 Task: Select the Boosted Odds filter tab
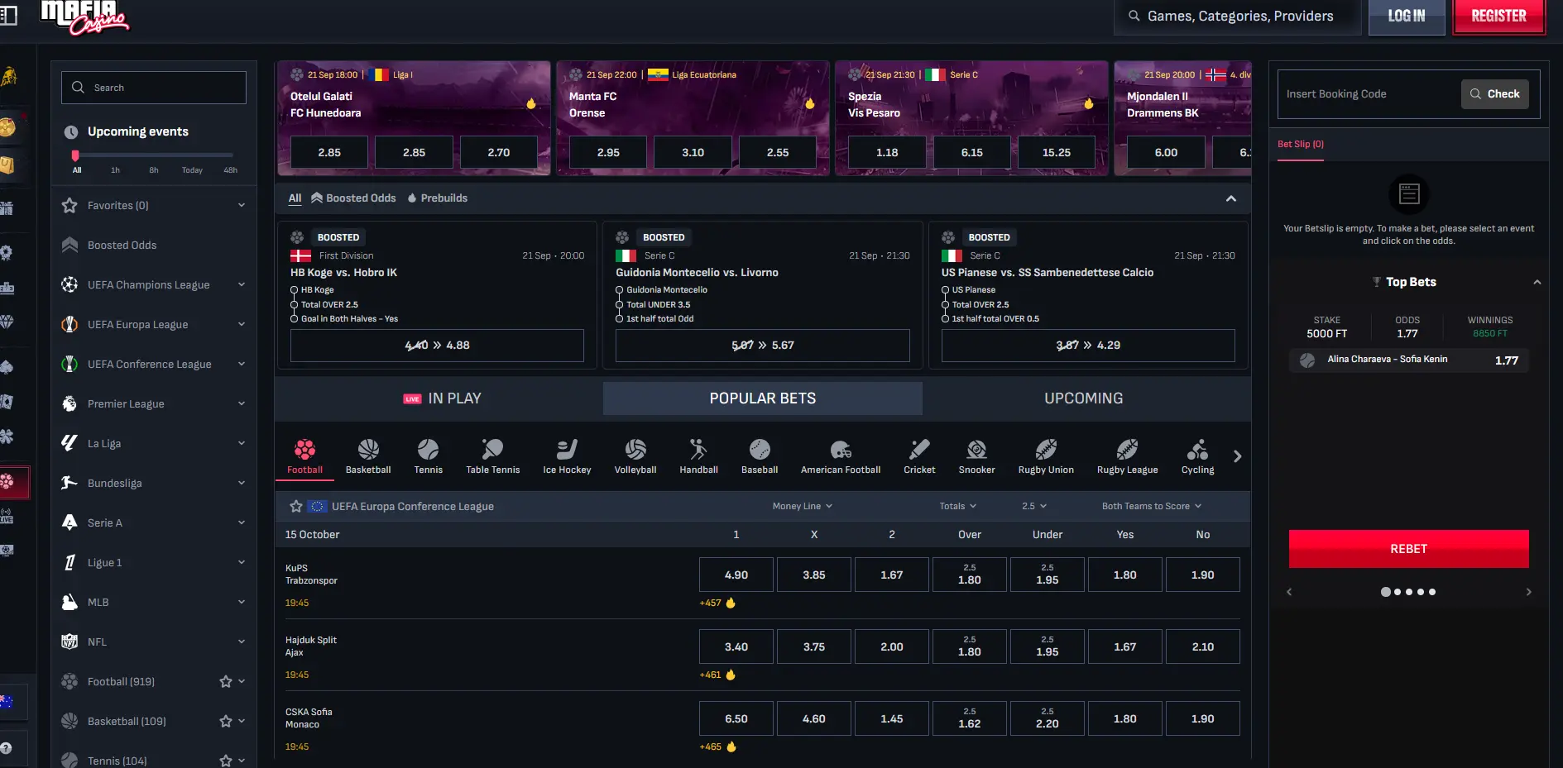pyautogui.click(x=353, y=198)
